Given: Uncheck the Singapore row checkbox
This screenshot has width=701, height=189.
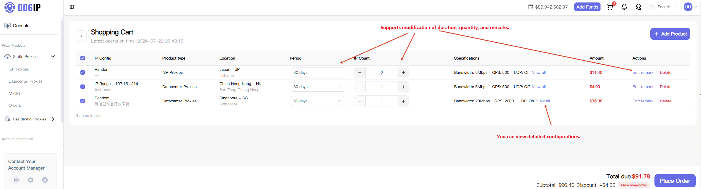Looking at the screenshot, I should [83, 101].
